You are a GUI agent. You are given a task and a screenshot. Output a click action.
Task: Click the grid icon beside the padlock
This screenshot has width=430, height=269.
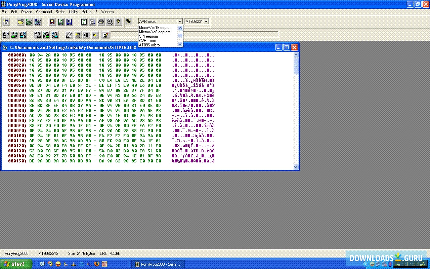coord(86,35)
